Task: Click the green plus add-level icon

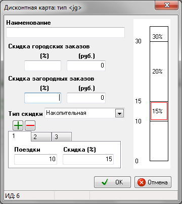Action: pos(18,125)
